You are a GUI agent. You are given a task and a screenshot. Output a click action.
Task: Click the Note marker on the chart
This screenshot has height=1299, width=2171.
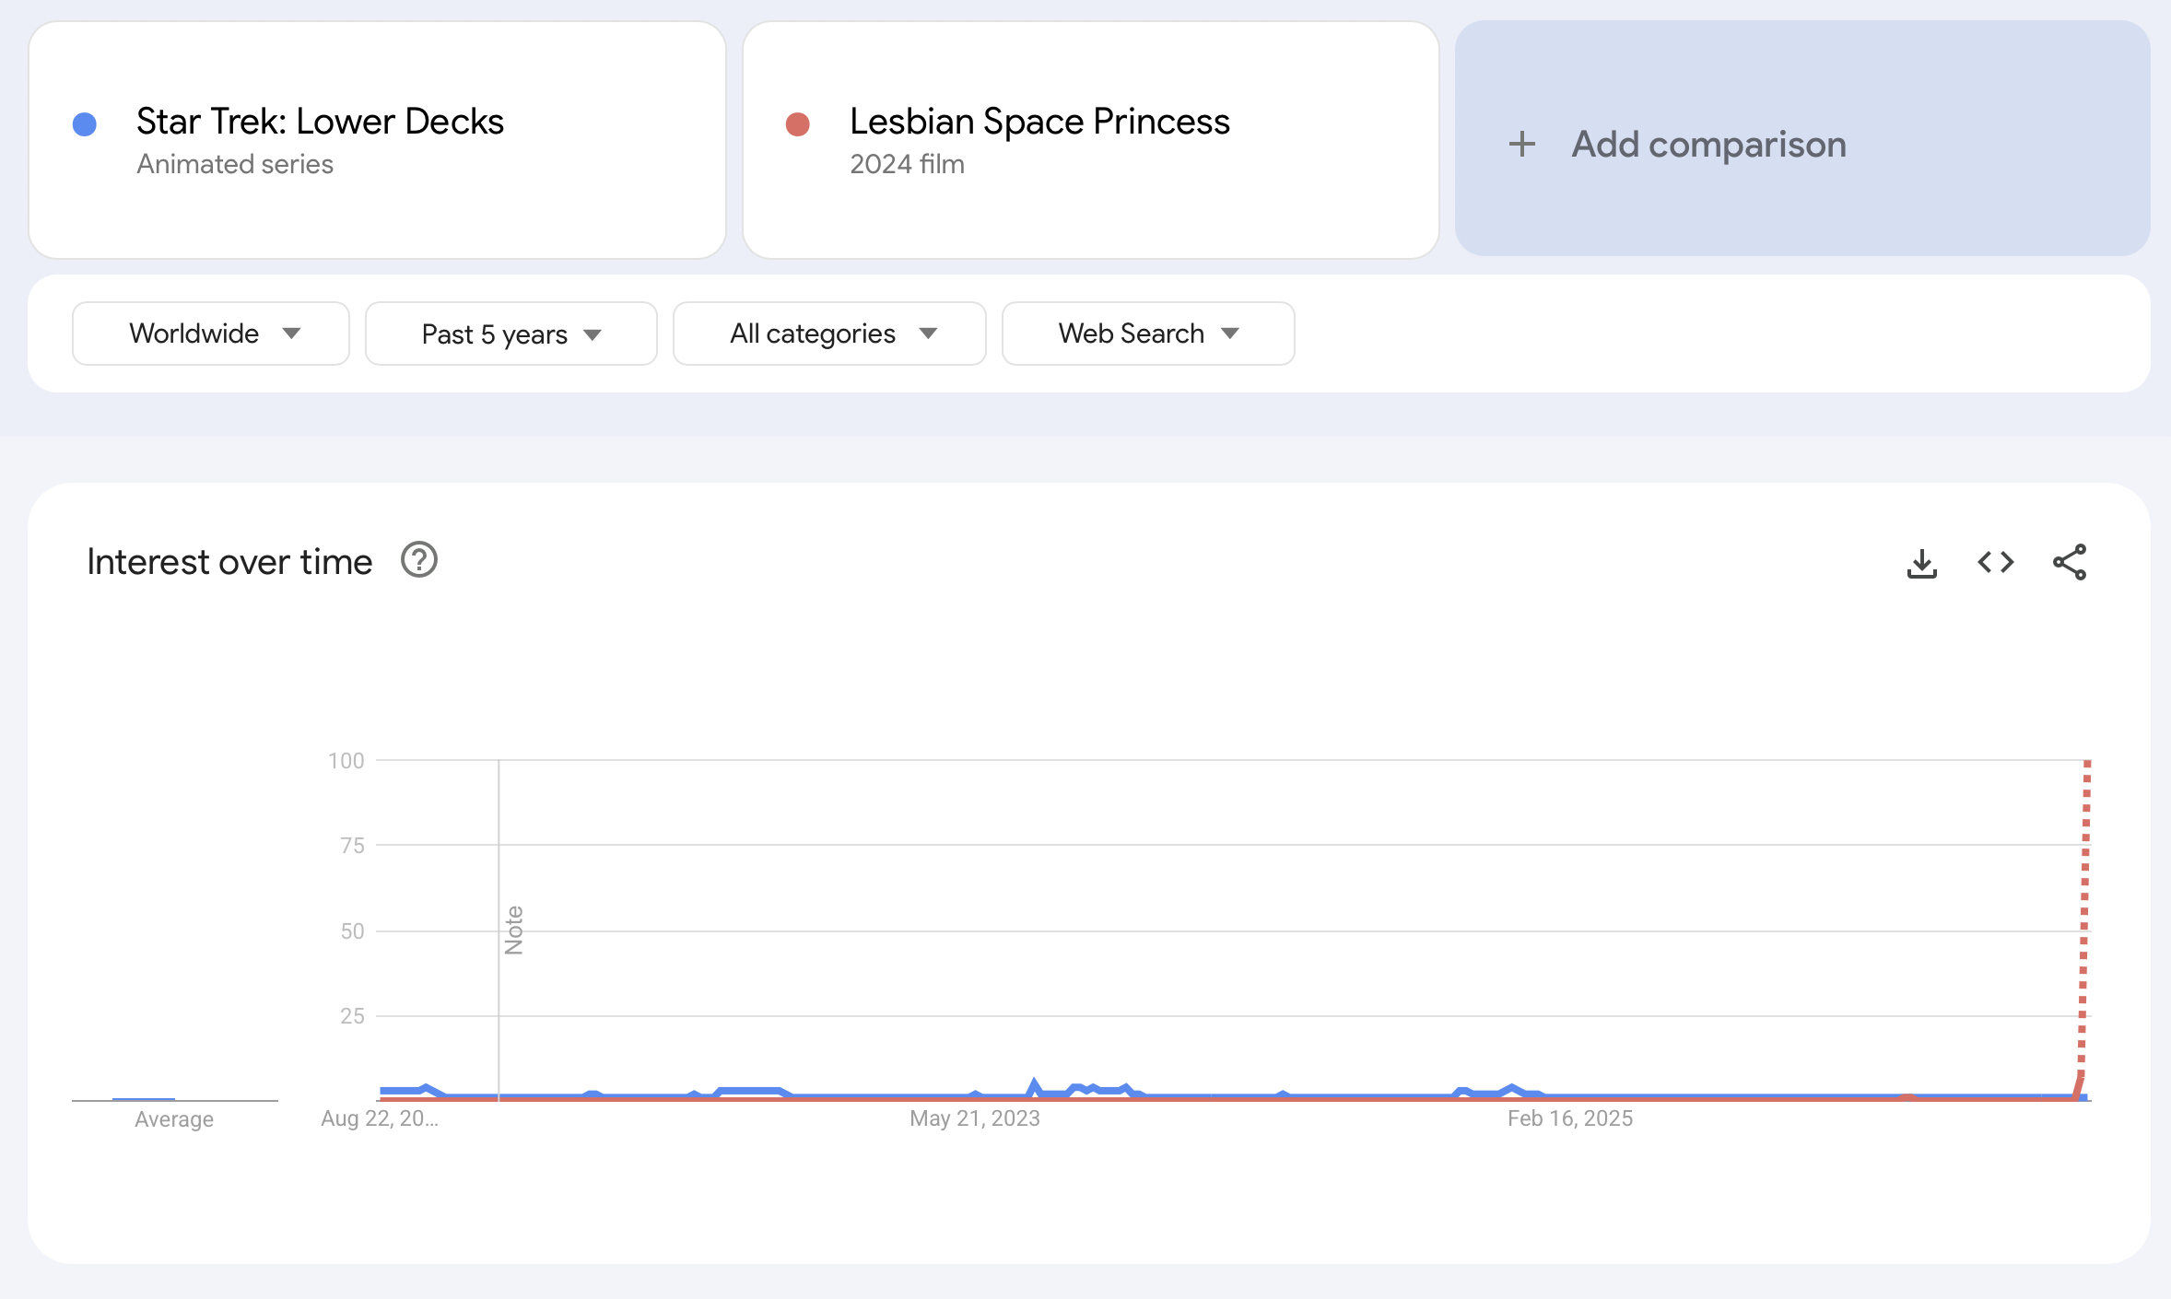pyautogui.click(x=514, y=930)
